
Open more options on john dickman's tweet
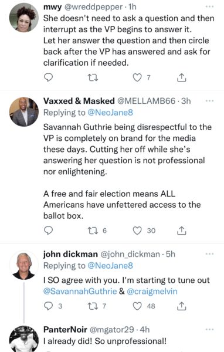pos(209,254)
